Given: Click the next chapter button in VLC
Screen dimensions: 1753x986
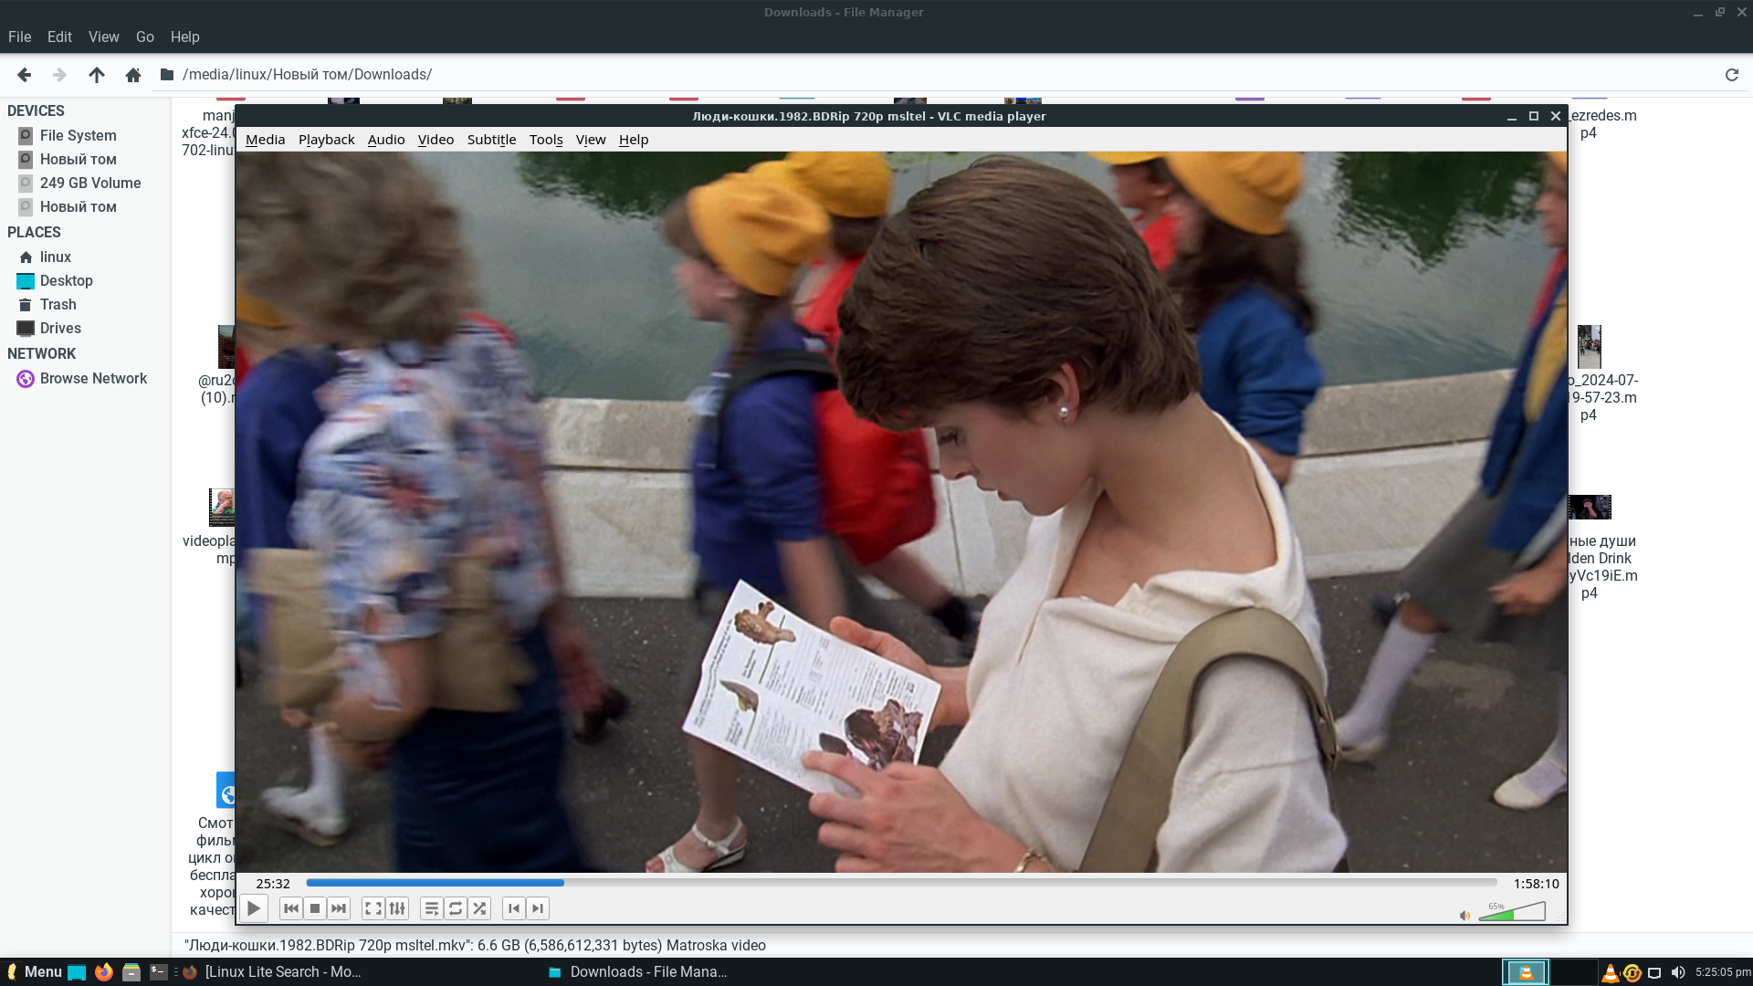Looking at the screenshot, I should [x=538, y=908].
